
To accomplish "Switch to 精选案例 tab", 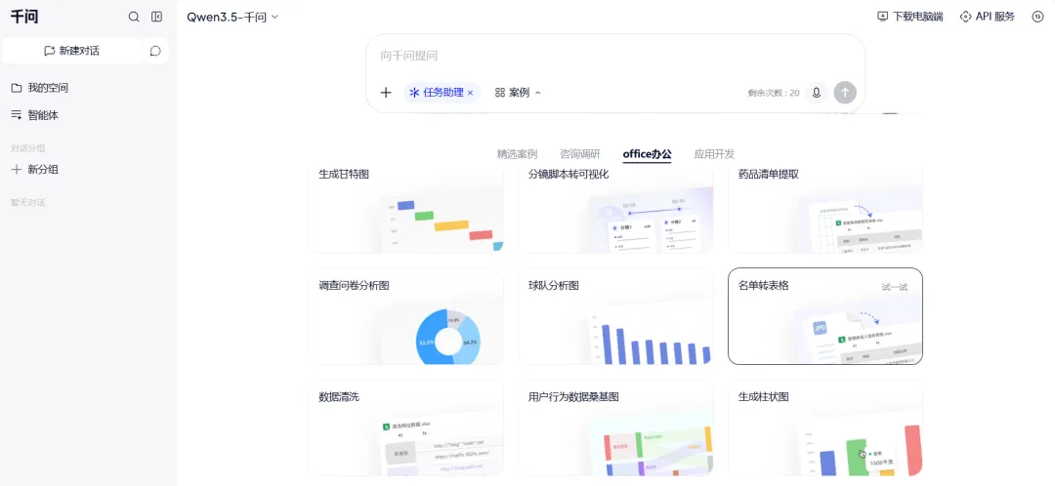I will pos(517,154).
